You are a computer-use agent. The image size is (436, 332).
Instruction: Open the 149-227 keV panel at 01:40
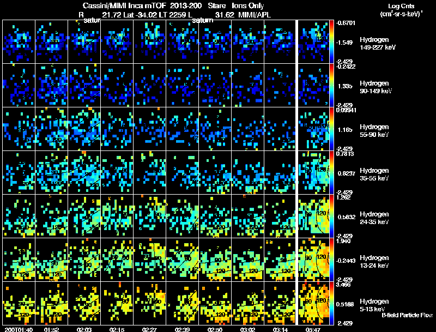[19, 42]
